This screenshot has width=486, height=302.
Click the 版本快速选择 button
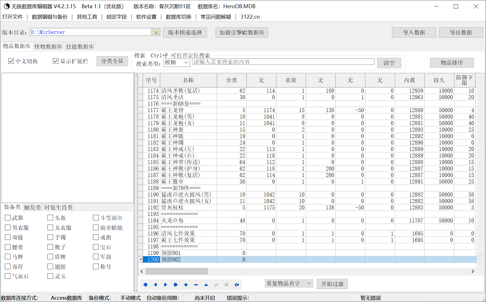pyautogui.click(x=185, y=32)
